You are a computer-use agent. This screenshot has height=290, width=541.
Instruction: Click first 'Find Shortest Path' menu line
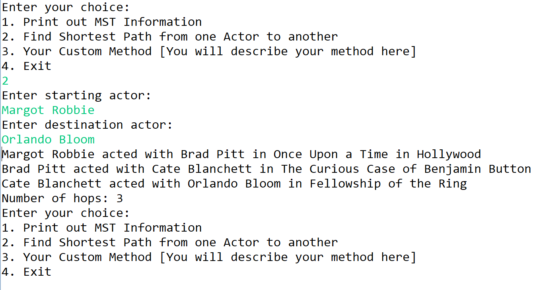[x=170, y=37]
